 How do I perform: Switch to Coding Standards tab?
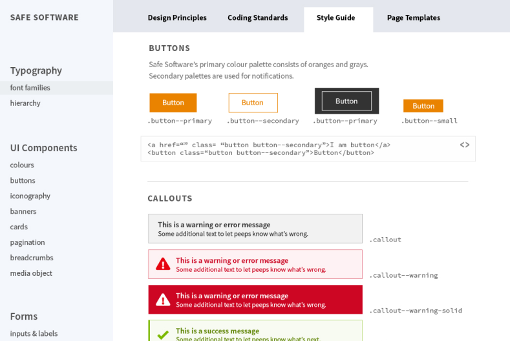point(258,18)
